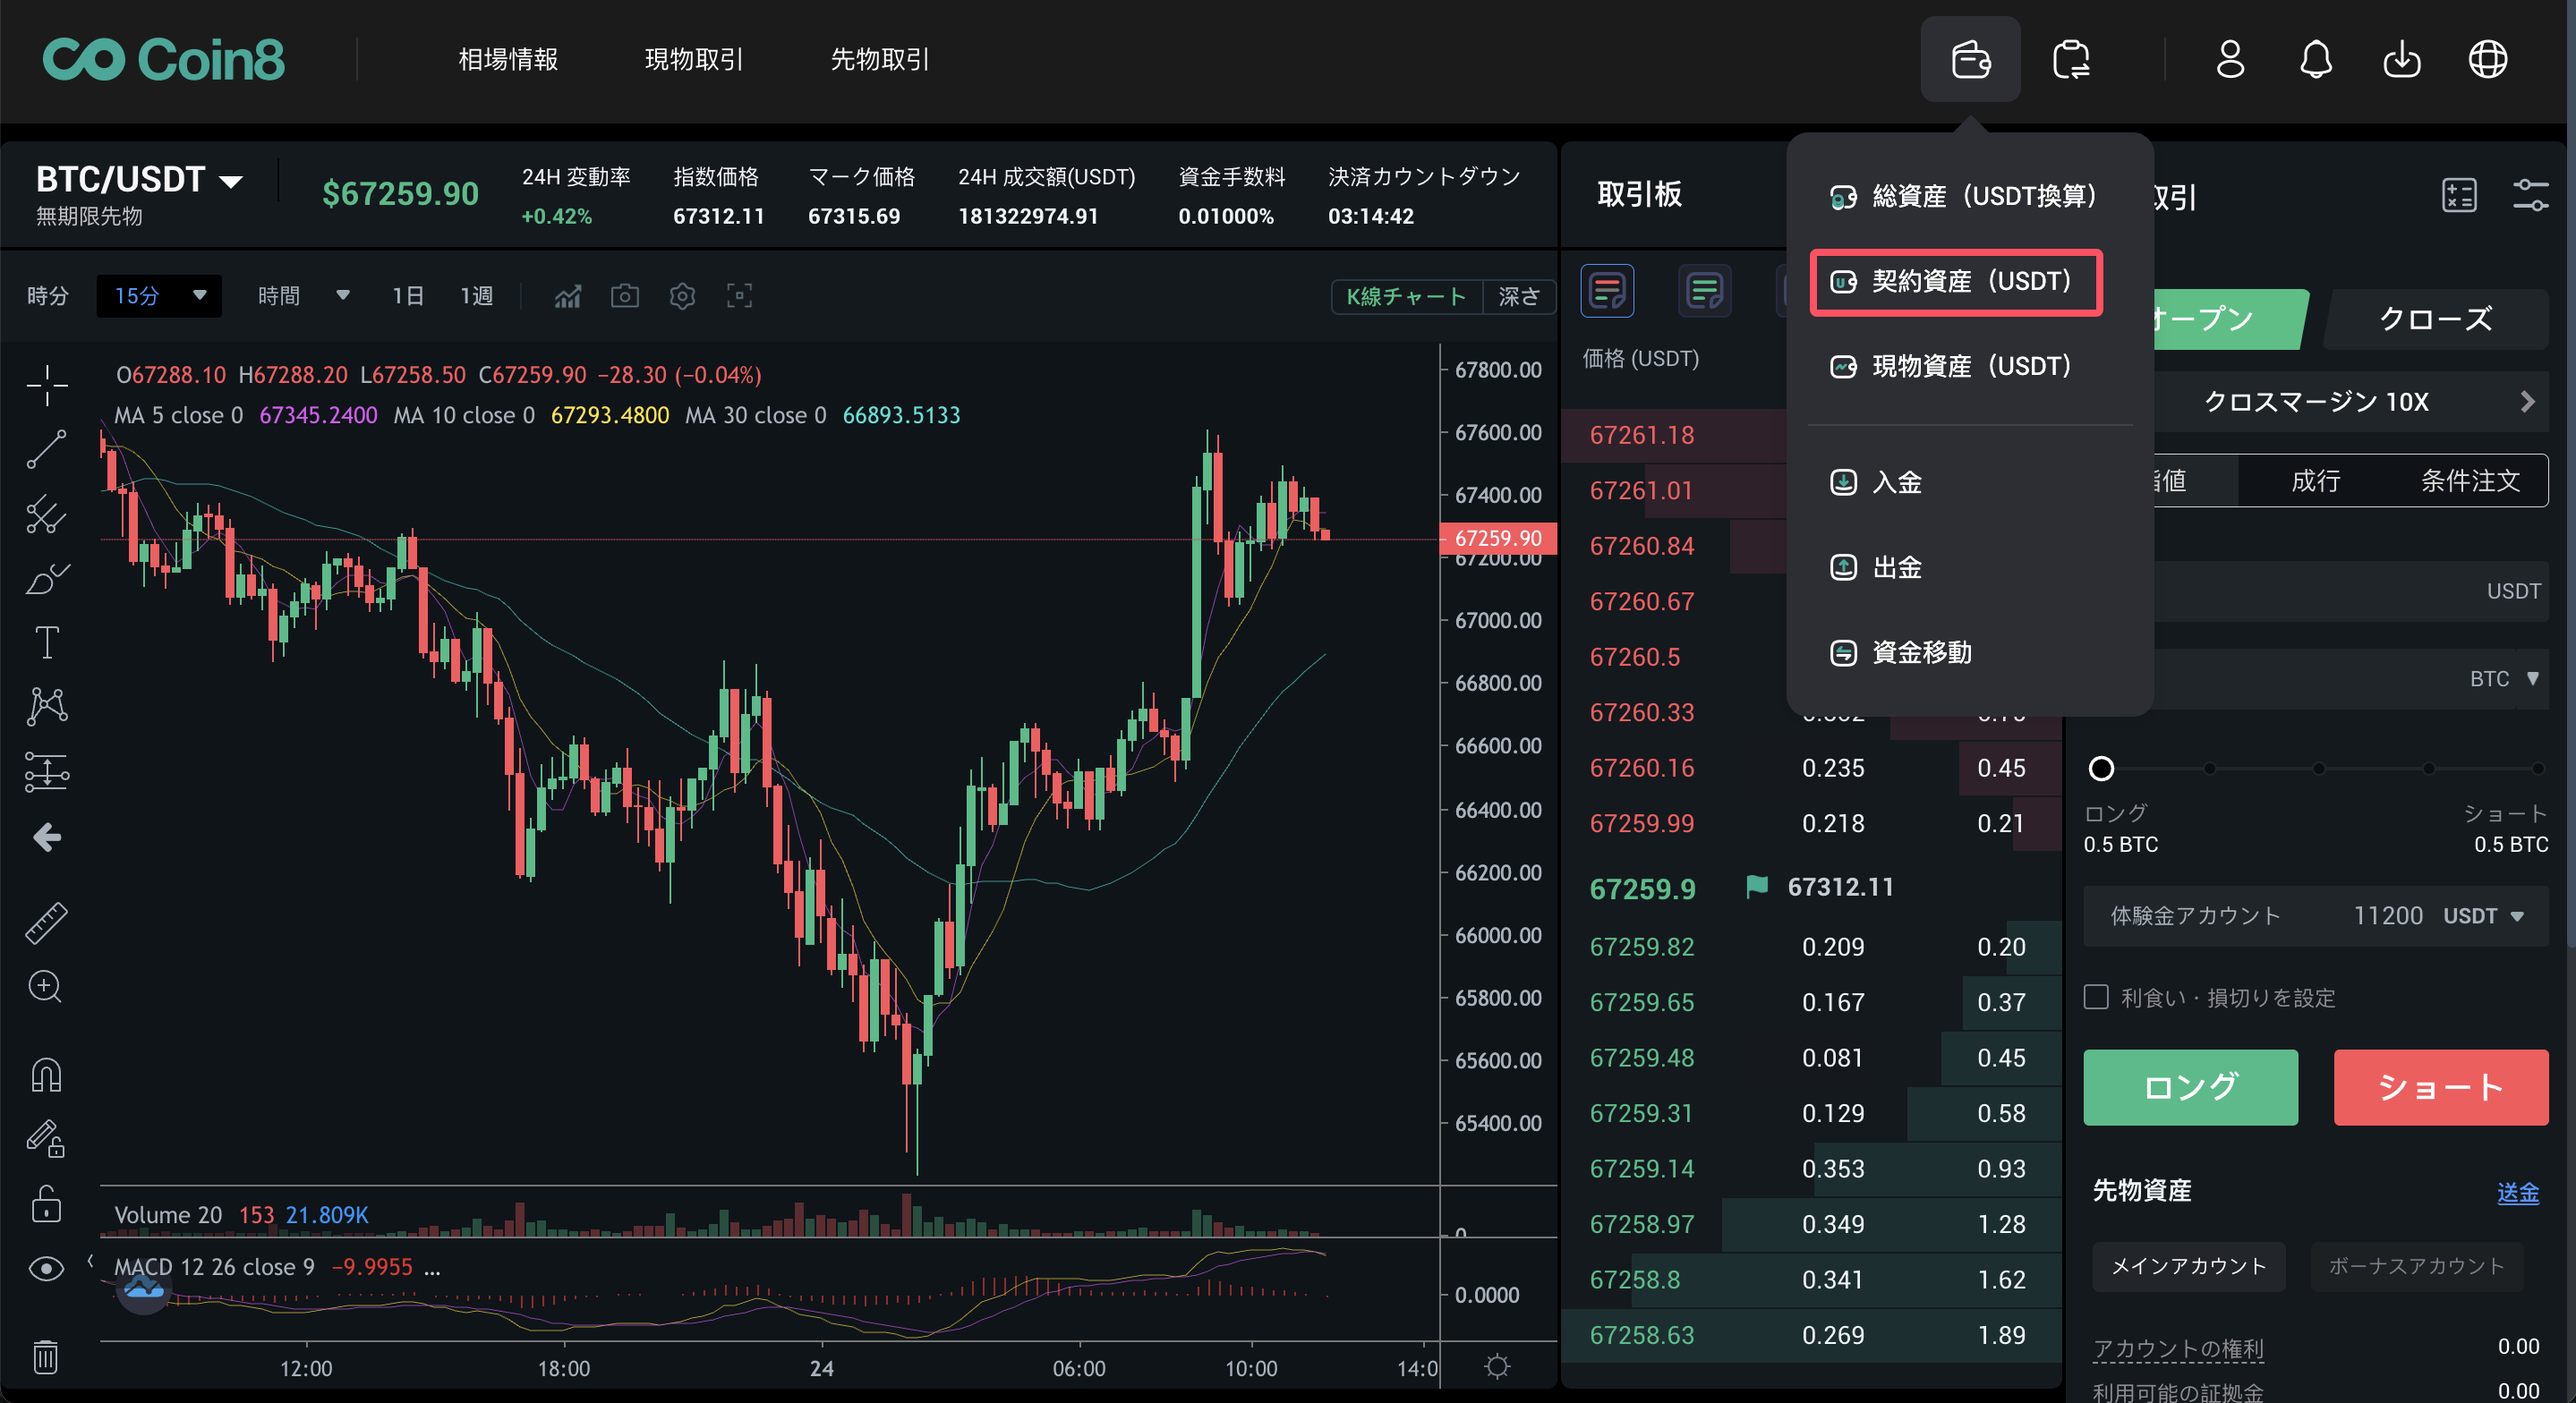Select the text annotation tool
This screenshot has width=2576, height=1403.
(46, 642)
